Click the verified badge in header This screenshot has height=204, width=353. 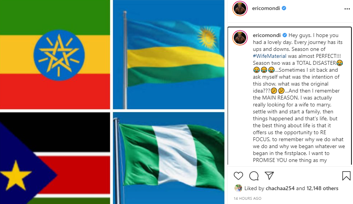click(284, 8)
